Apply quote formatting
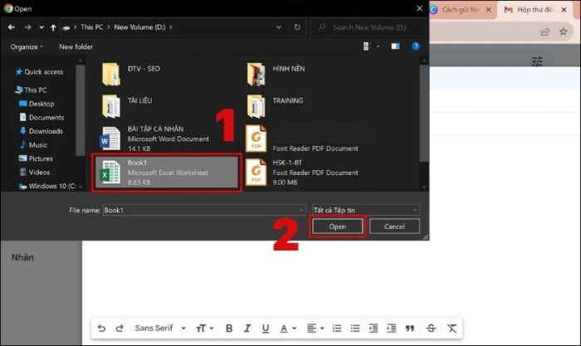The height and width of the screenshot is (346, 581). (411, 328)
